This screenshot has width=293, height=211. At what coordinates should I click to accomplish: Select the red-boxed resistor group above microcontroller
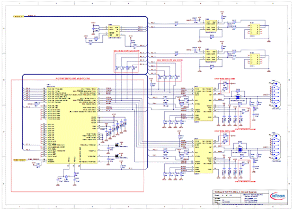click(126, 61)
